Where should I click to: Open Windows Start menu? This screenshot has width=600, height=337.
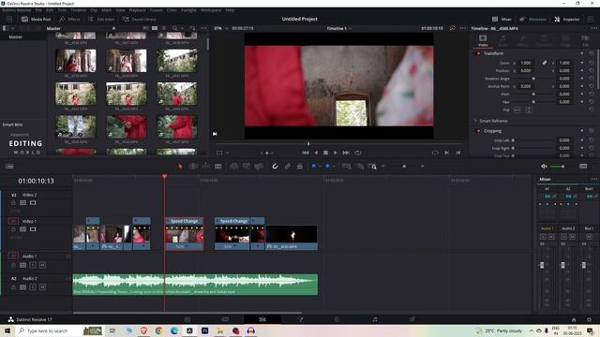coord(7,330)
